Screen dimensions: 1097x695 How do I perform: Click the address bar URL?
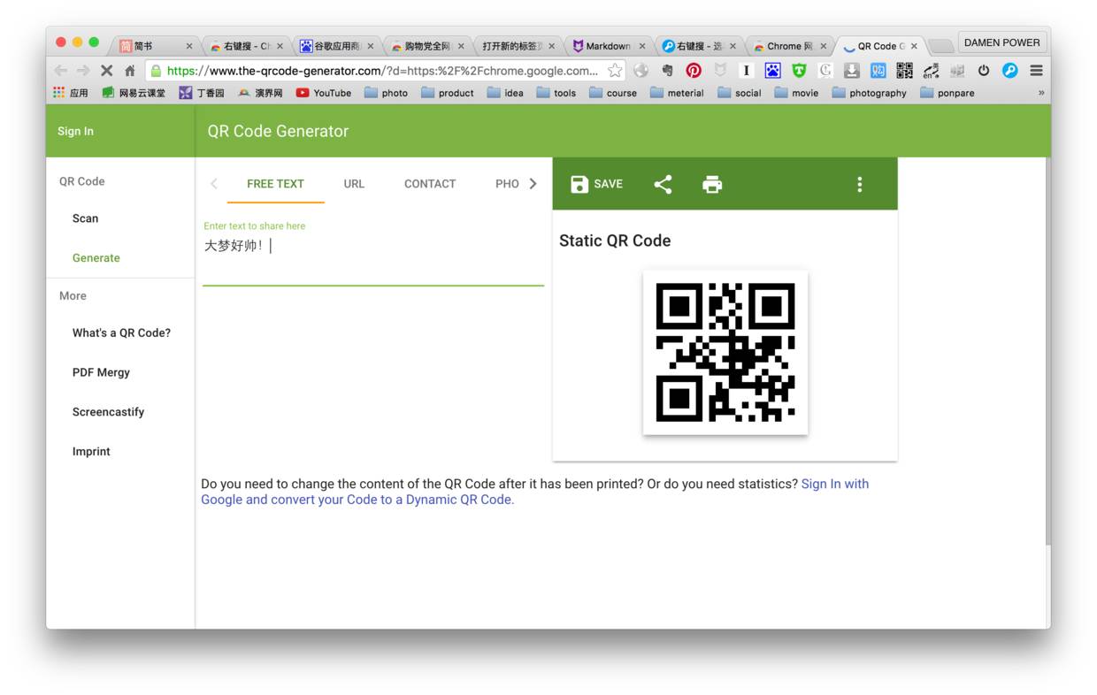click(382, 71)
